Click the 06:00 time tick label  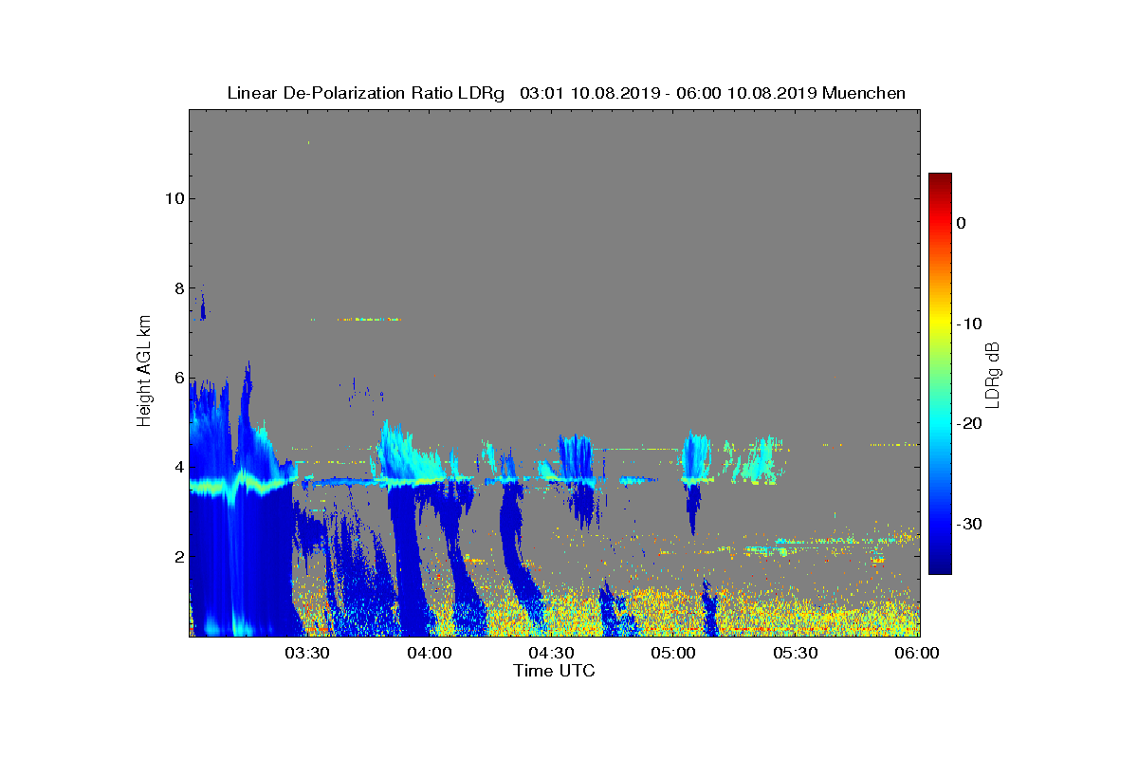pyautogui.click(x=918, y=654)
